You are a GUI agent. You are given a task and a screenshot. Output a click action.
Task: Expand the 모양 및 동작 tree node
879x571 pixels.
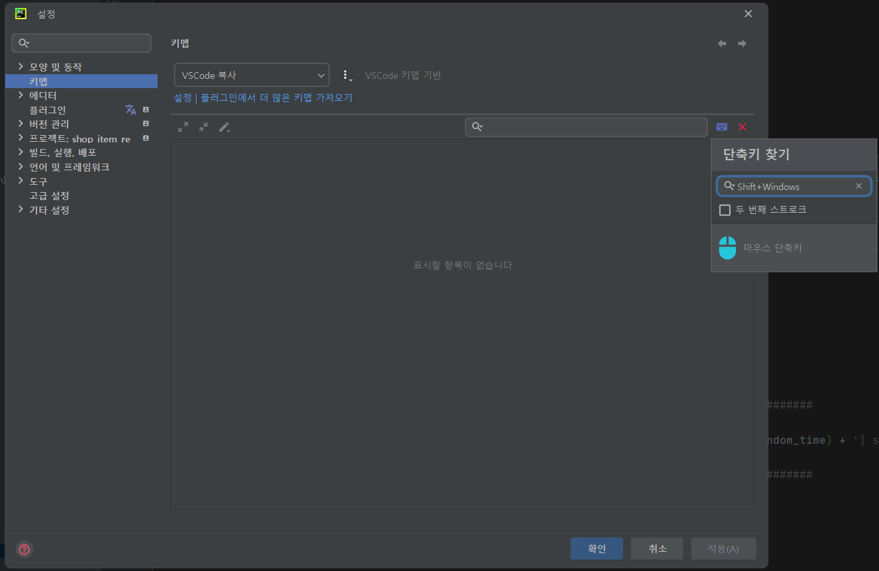pos(21,67)
